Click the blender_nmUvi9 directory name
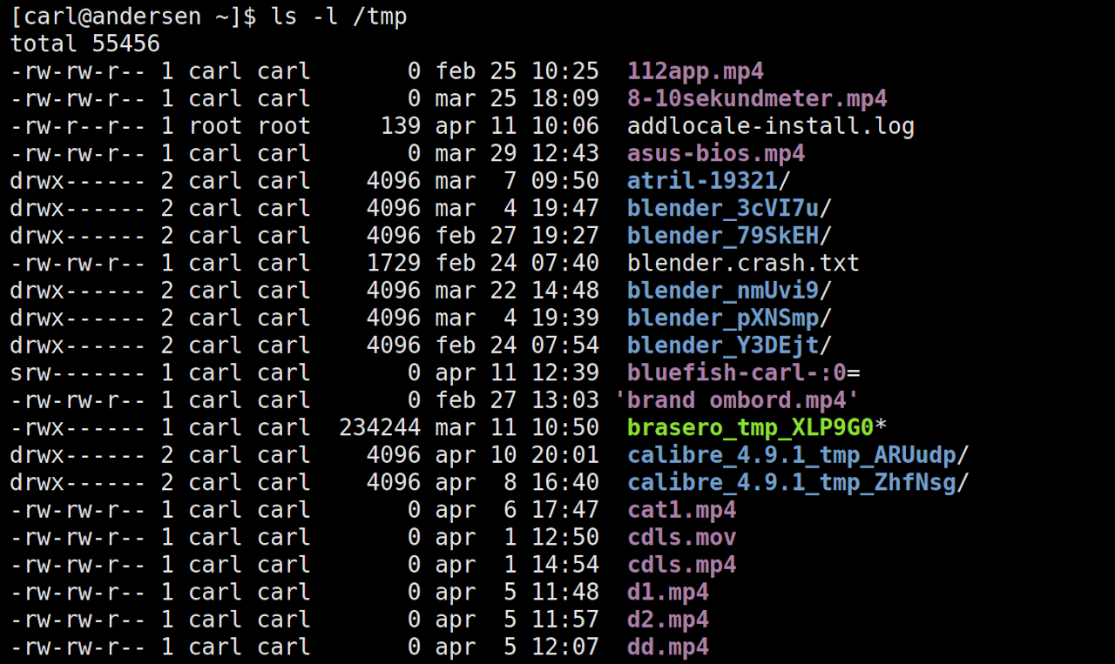The width and height of the screenshot is (1115, 664). coord(723,291)
